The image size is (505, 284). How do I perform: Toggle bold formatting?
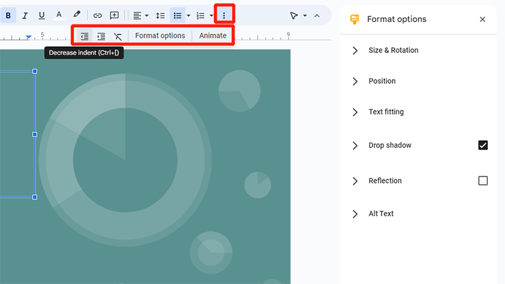(x=8, y=15)
